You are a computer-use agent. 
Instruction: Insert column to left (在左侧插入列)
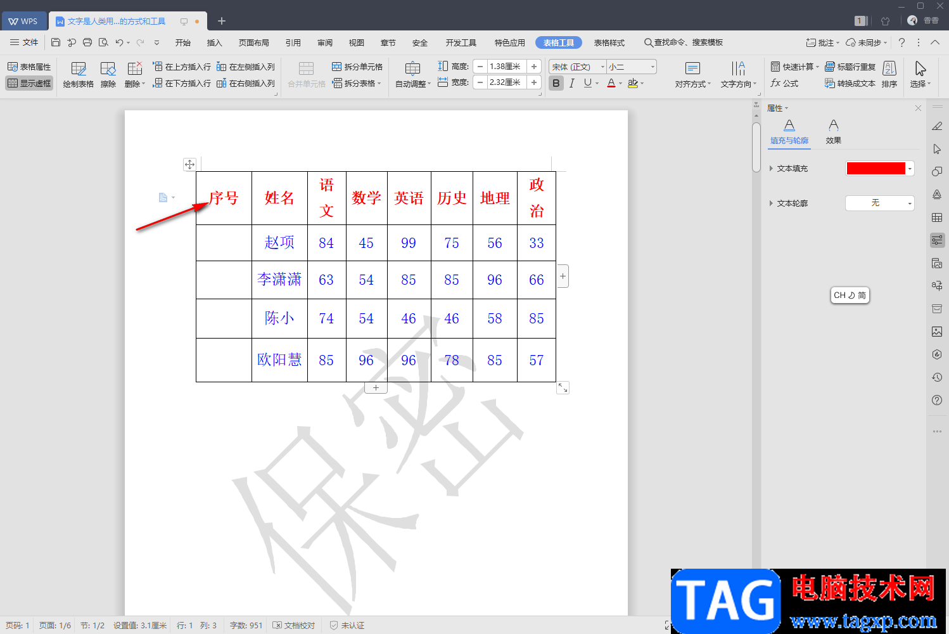pos(246,67)
